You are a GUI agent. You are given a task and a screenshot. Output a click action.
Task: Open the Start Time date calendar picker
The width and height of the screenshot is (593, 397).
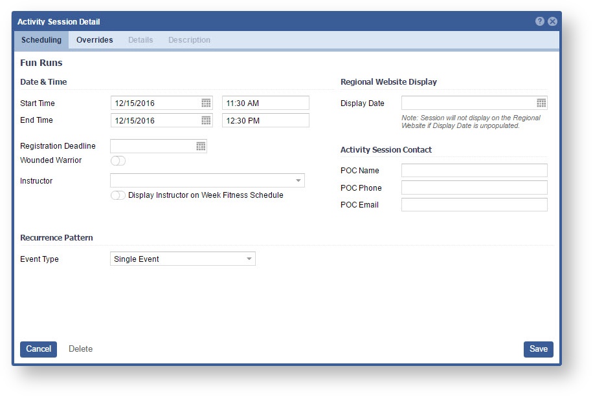[206, 103]
